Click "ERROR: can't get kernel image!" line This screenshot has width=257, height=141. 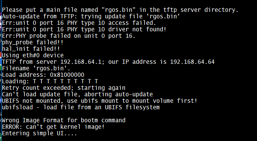(53, 127)
